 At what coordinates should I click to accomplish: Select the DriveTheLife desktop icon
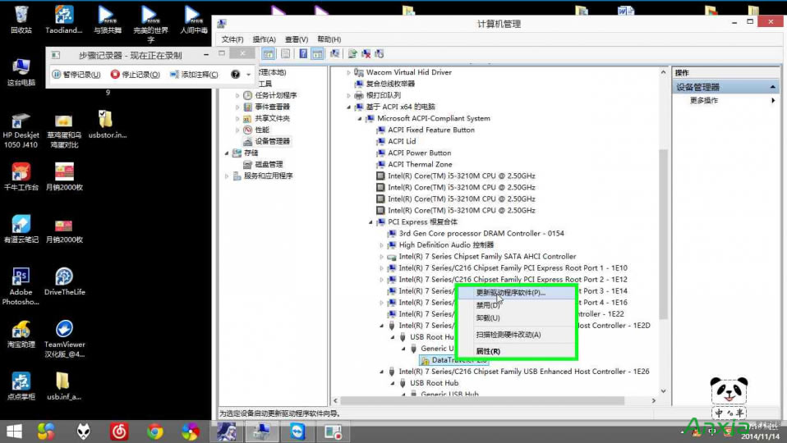coord(64,281)
